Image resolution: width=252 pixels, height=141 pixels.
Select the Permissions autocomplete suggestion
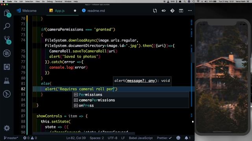tap(130, 95)
